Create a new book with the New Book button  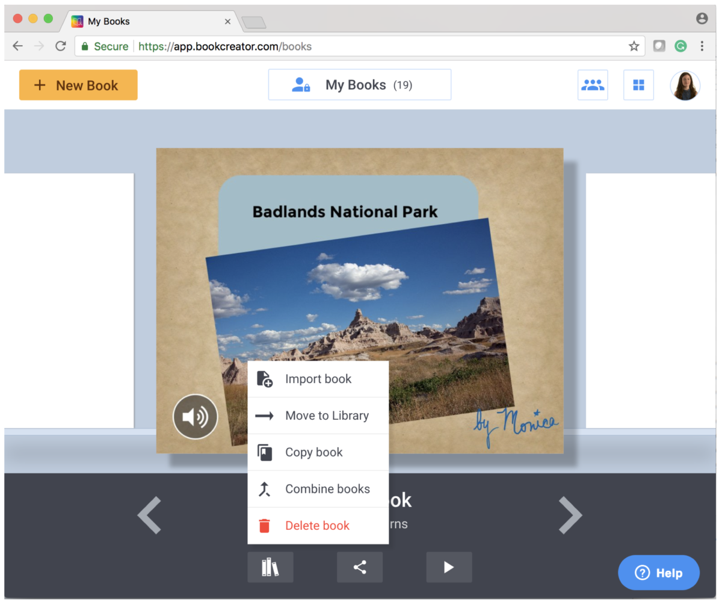click(78, 85)
